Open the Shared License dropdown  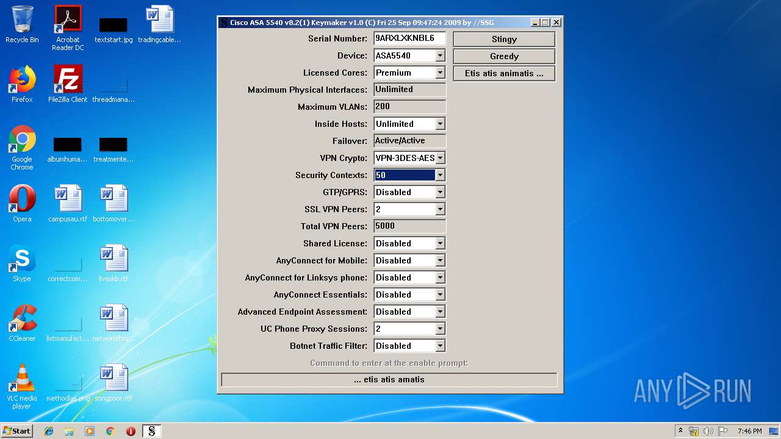pyautogui.click(x=440, y=243)
